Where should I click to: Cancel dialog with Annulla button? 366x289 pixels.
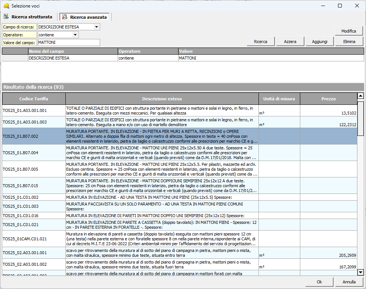tap(349, 282)
